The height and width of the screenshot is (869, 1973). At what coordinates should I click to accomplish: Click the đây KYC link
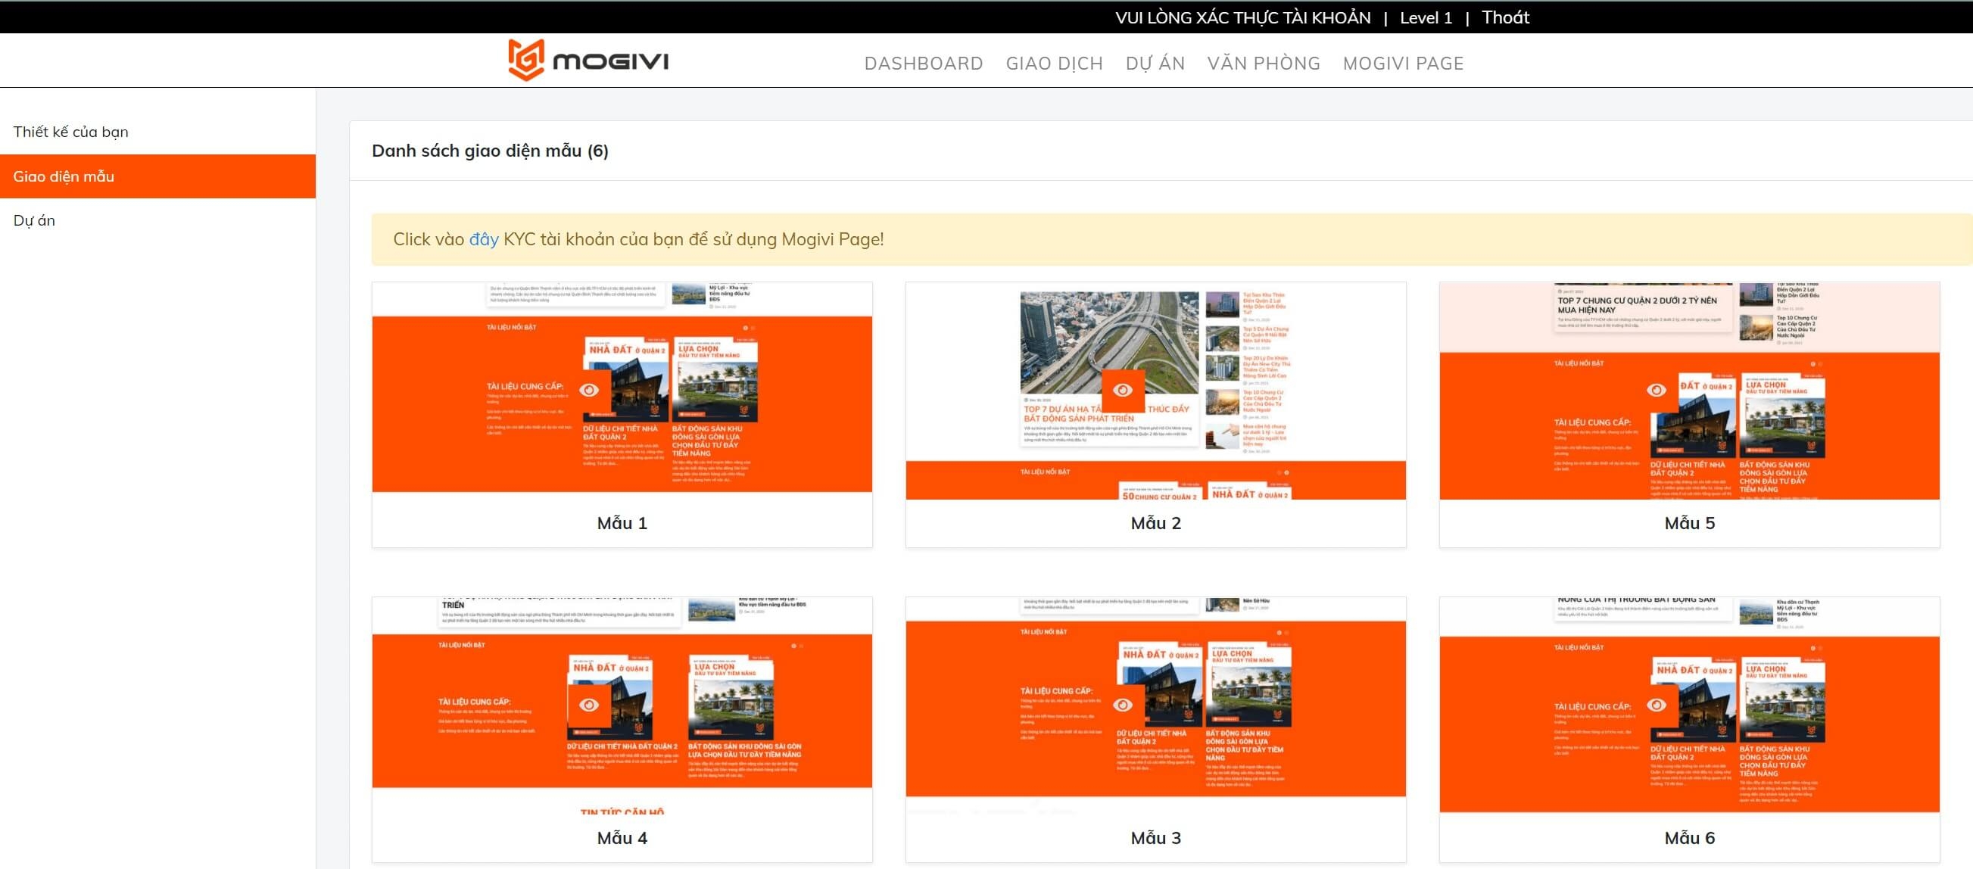tap(483, 240)
